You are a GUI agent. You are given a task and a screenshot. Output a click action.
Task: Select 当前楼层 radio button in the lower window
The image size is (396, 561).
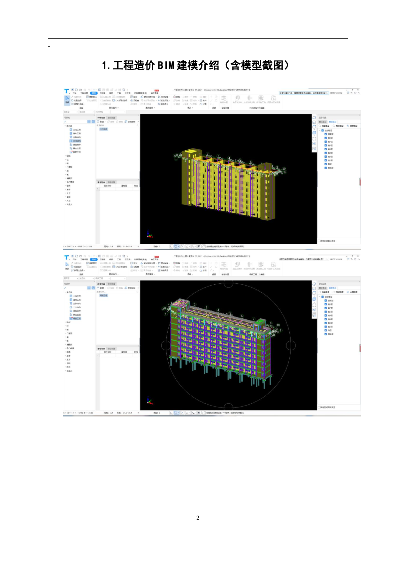click(320, 292)
